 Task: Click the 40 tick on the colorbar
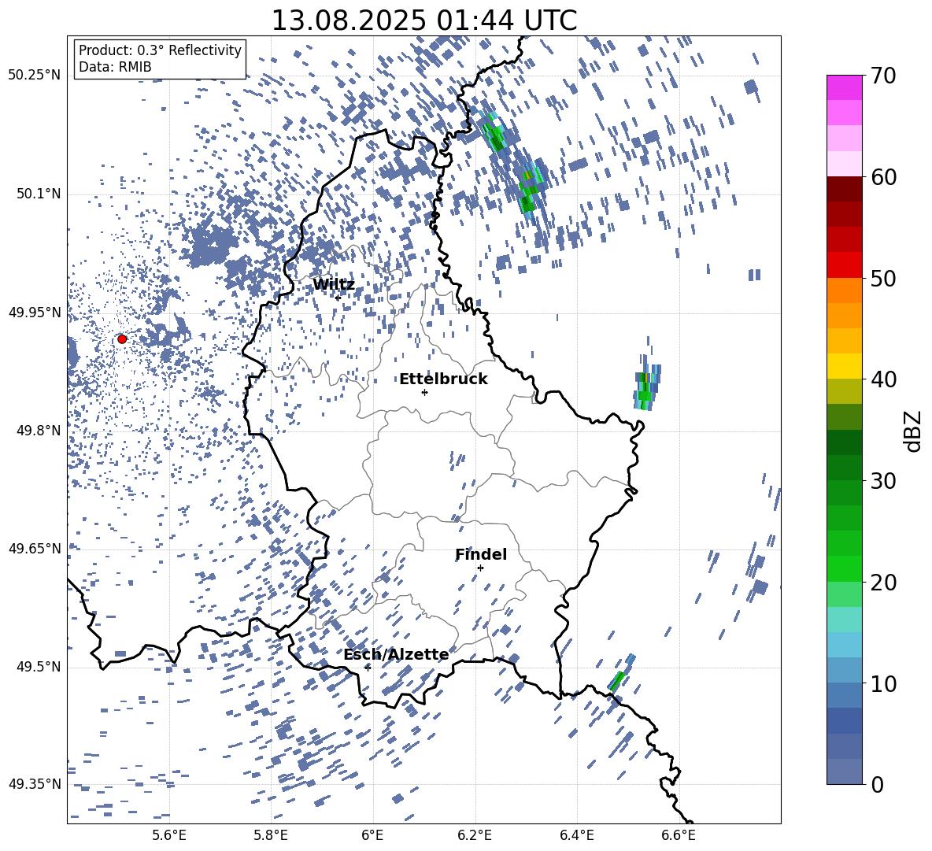[x=883, y=379]
